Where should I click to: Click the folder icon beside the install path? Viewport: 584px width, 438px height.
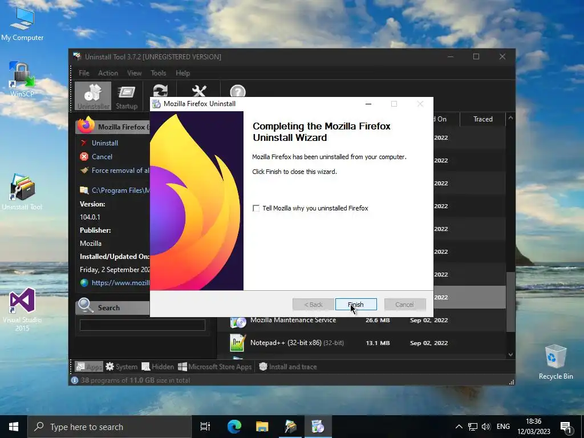(x=84, y=190)
